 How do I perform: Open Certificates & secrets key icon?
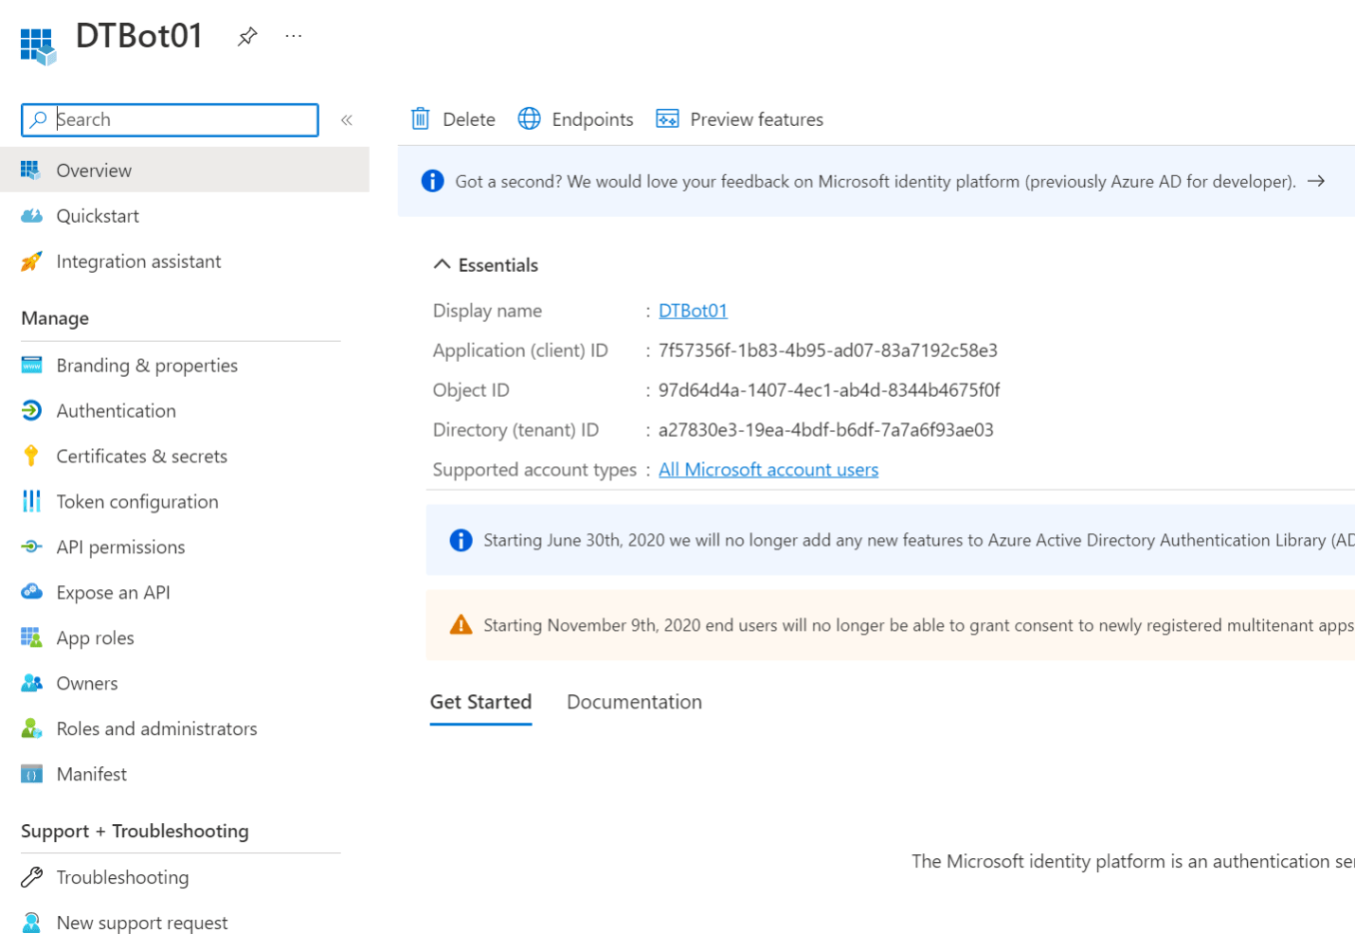[x=31, y=457]
